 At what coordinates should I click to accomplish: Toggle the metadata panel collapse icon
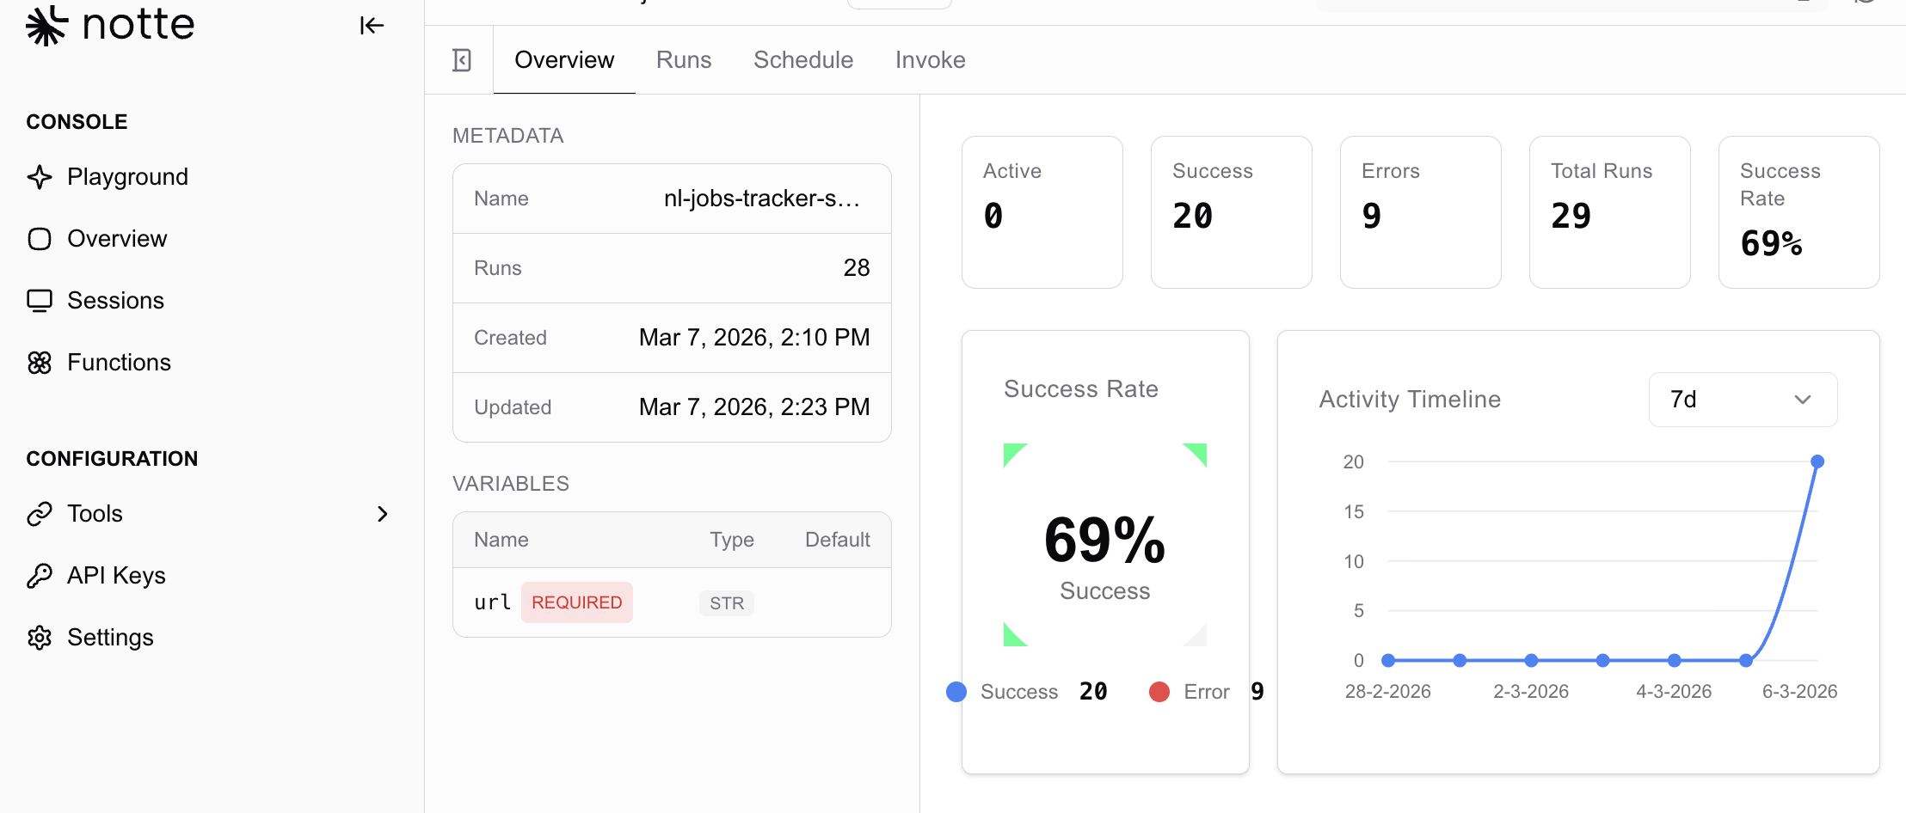[462, 60]
